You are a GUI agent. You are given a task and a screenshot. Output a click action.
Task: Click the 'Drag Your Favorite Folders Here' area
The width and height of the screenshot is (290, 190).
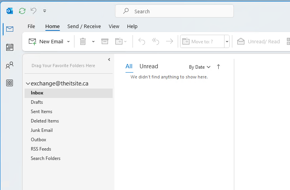pyautogui.click(x=63, y=66)
